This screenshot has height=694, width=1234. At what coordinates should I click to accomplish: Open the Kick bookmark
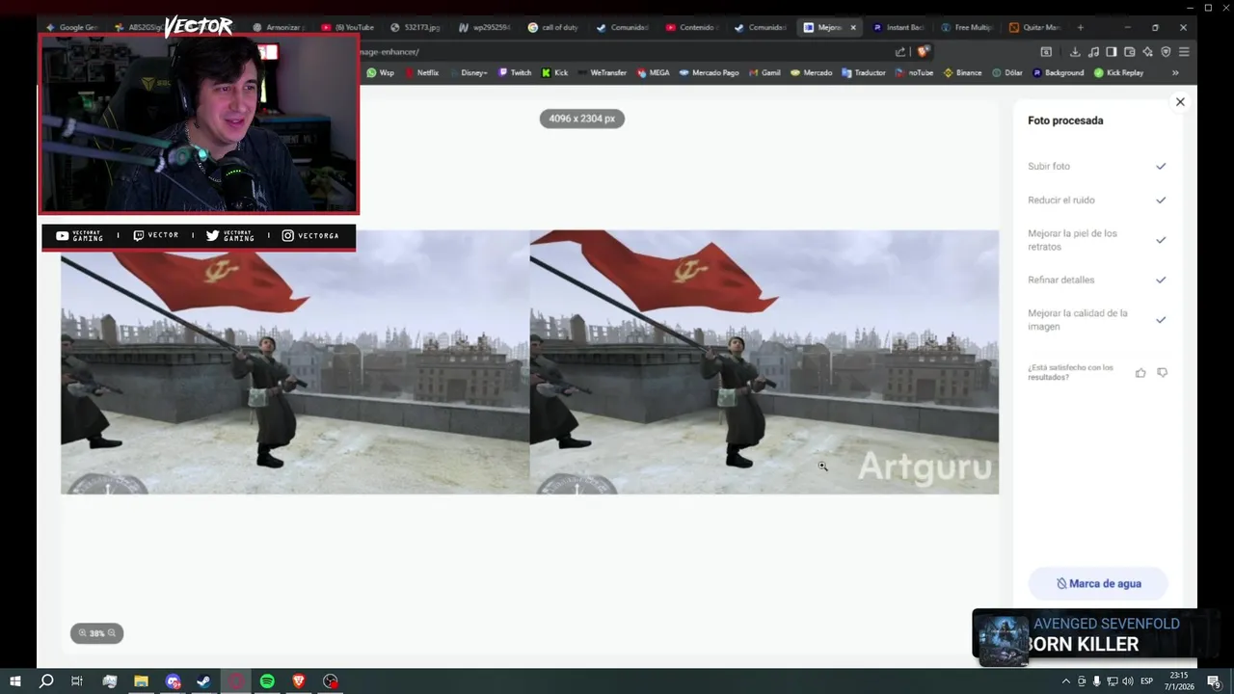click(x=555, y=73)
